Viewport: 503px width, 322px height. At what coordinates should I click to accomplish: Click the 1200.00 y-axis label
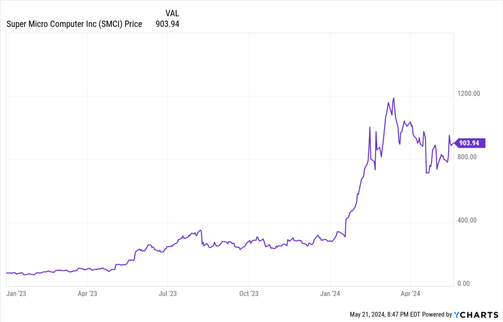[468, 94]
